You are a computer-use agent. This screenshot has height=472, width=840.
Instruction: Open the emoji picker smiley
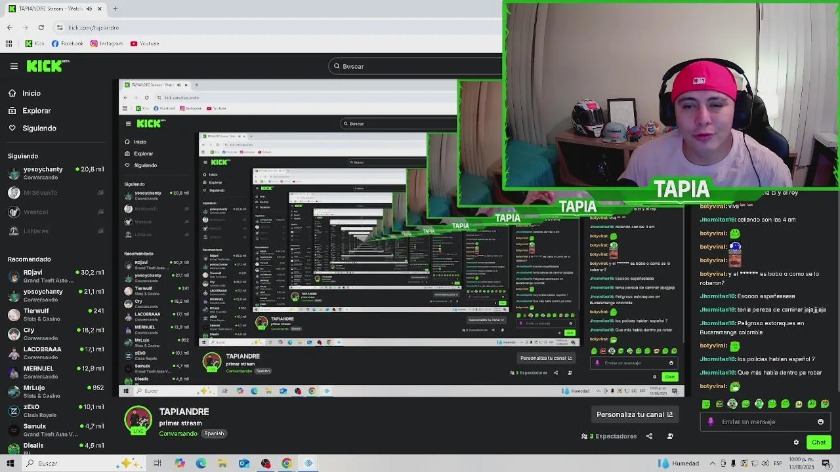(x=820, y=422)
